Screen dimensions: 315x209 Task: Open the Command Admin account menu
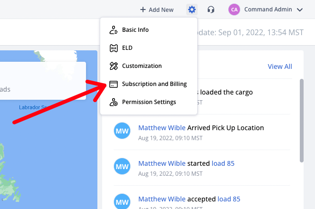(266, 9)
